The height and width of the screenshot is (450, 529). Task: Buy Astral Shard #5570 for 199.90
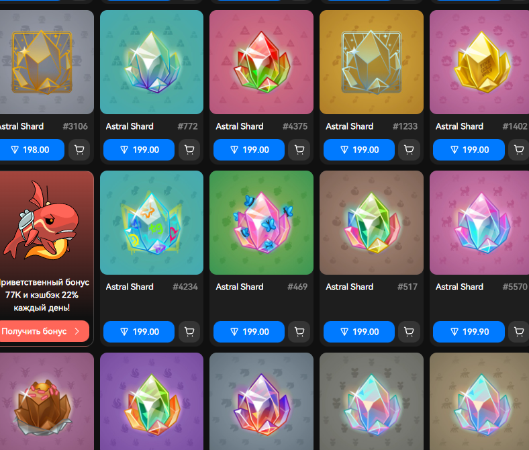click(x=469, y=332)
